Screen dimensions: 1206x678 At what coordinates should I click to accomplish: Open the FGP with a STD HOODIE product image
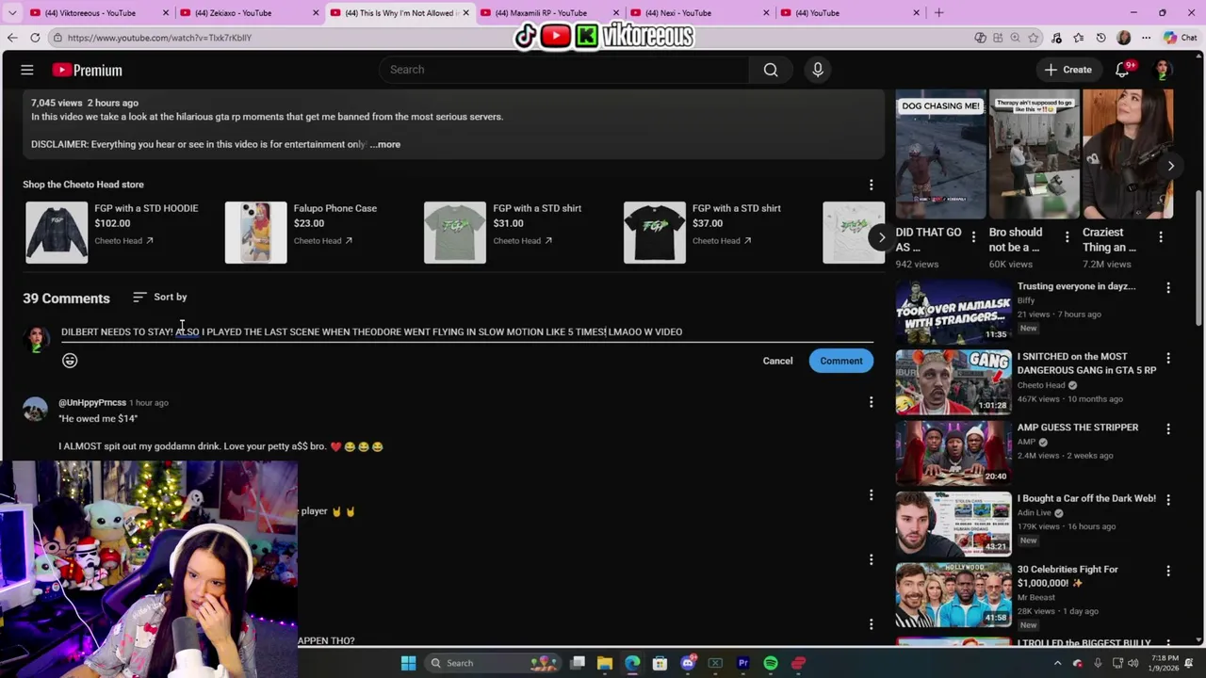coord(57,233)
